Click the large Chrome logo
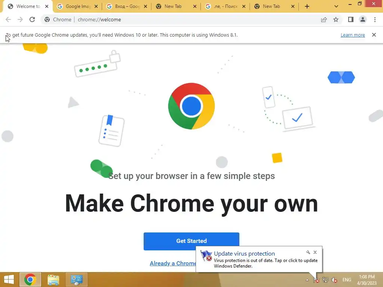This screenshot has width=383, height=287. click(191, 106)
